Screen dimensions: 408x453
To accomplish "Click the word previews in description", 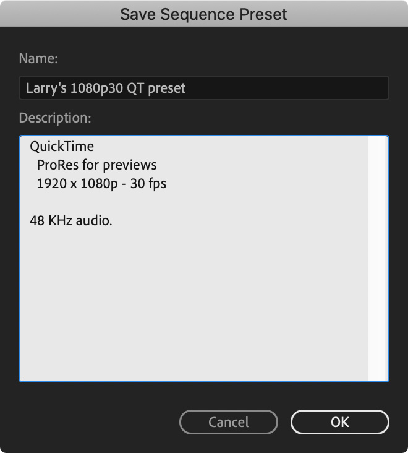I will point(130,165).
